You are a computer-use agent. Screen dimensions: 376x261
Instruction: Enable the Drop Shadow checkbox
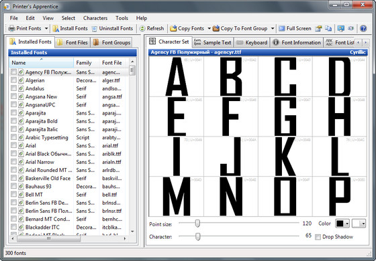click(x=318, y=237)
